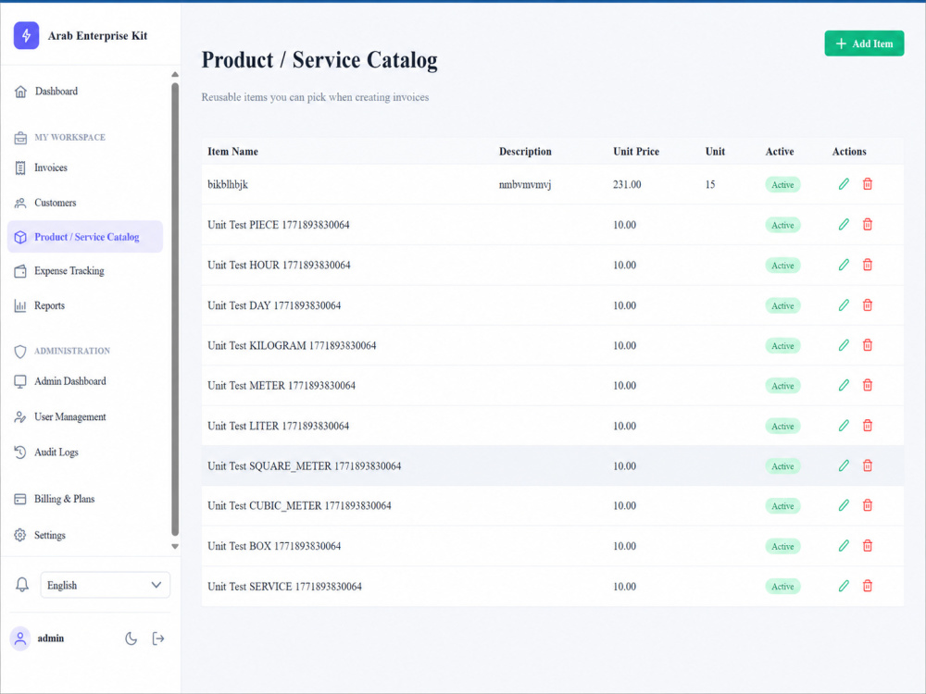The image size is (926, 694).
Task: Edit Unit Test SQUARE_METER item pencil icon
Action: point(844,465)
